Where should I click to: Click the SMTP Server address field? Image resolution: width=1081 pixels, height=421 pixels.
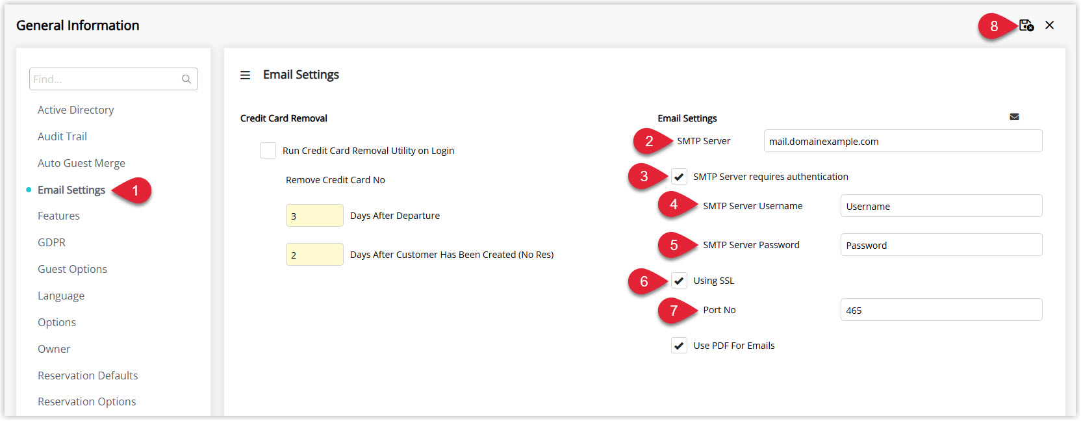click(903, 141)
